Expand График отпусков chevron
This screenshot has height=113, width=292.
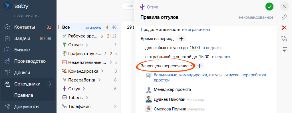tap(106, 54)
